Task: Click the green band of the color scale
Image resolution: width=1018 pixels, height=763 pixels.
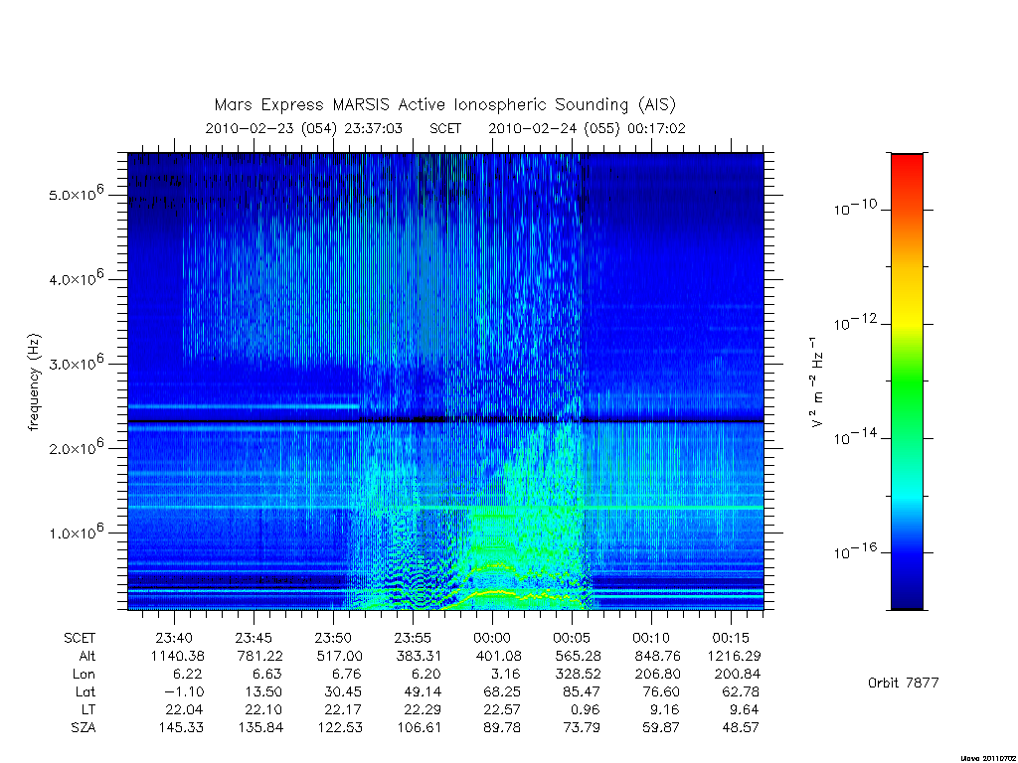Action: (907, 382)
